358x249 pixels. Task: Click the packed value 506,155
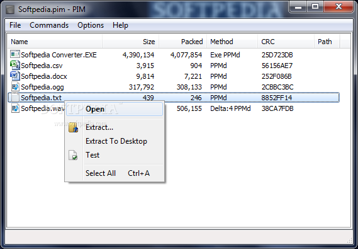189,108
